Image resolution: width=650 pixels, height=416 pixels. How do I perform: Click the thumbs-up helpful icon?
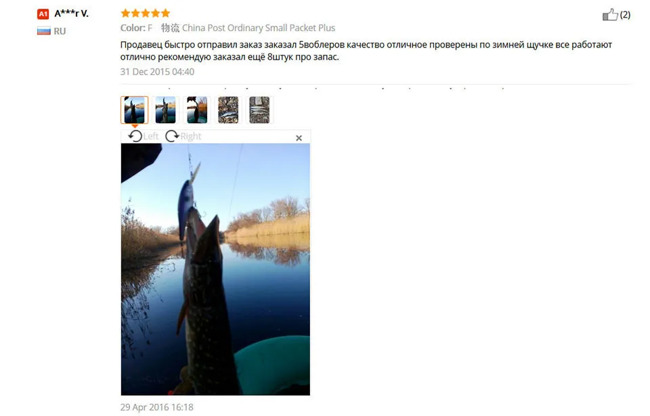point(610,14)
